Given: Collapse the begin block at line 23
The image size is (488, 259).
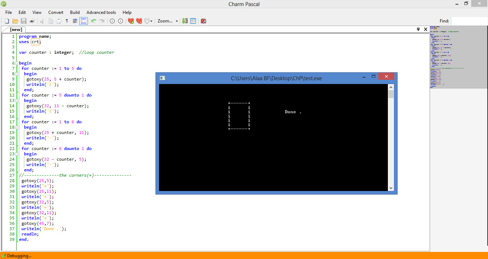Looking at the screenshot, I should pos(17,154).
